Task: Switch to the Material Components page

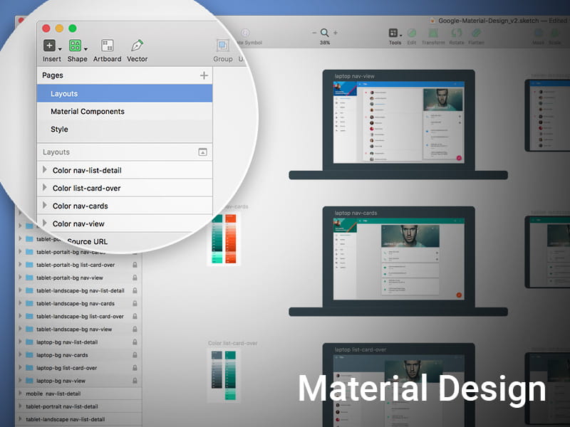Action: 88,112
